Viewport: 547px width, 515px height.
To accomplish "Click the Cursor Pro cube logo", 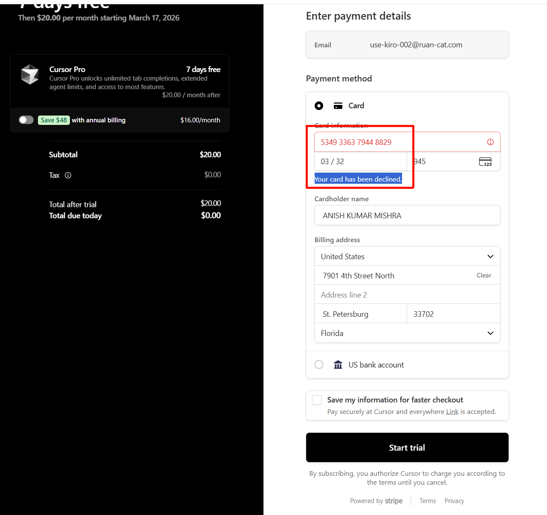I will click(x=30, y=75).
